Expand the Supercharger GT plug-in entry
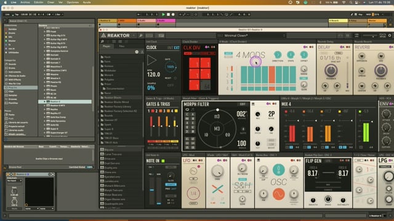The height and width of the screenshot is (221, 394). [x=45, y=133]
